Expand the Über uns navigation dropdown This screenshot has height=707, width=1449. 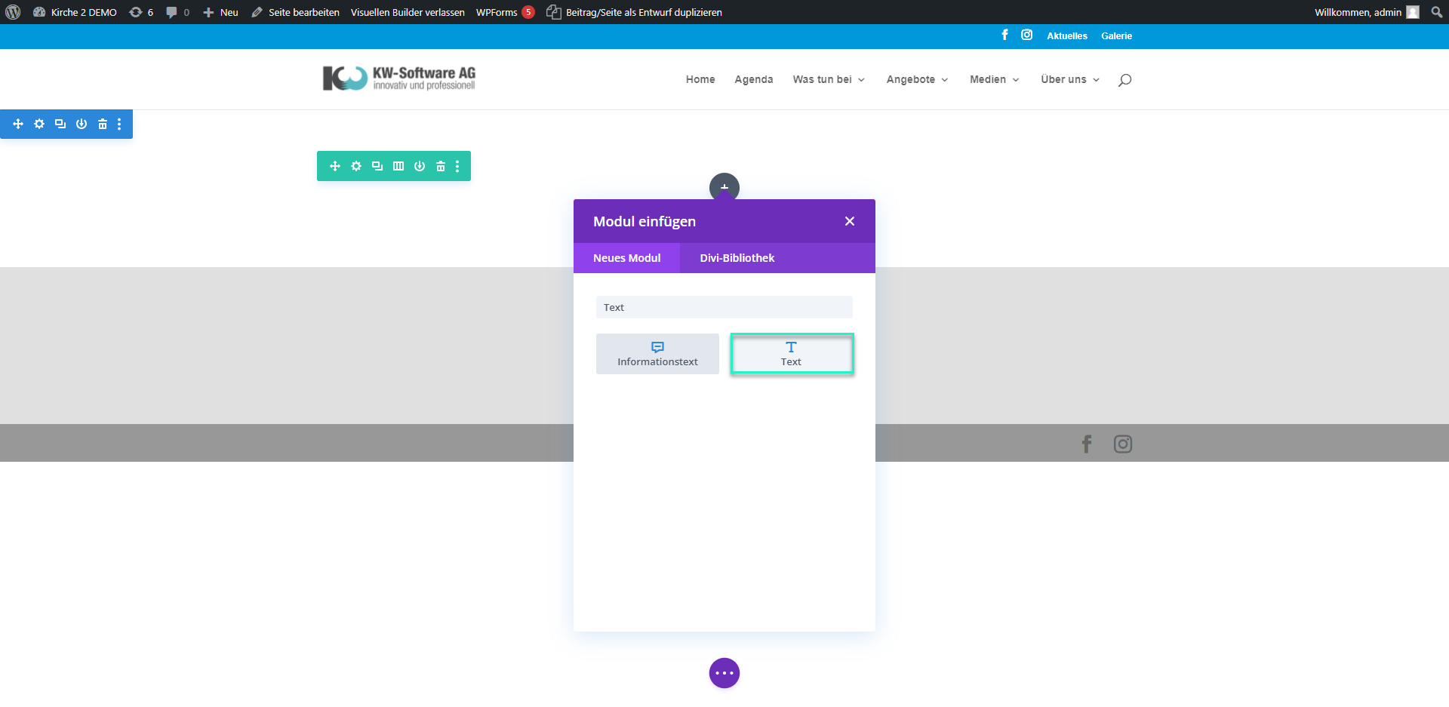click(x=1069, y=79)
